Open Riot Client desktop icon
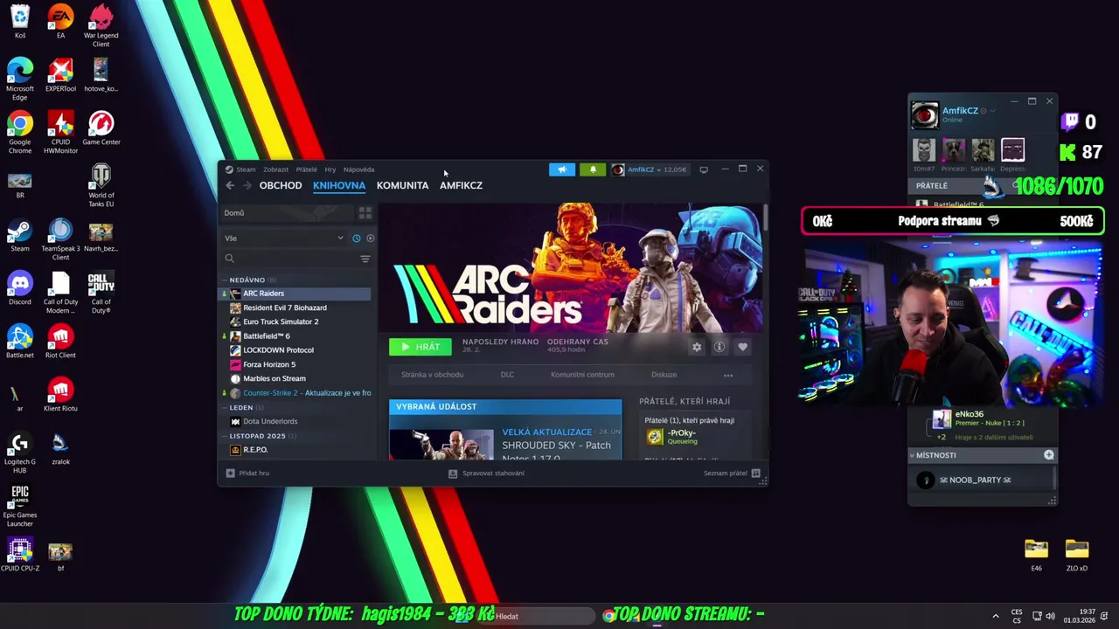Screen dimensions: 1119x629 tap(60, 342)
